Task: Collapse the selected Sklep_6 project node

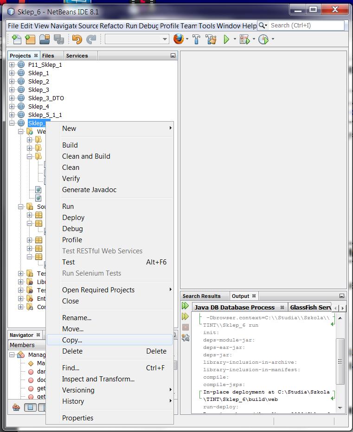Action: (12, 123)
